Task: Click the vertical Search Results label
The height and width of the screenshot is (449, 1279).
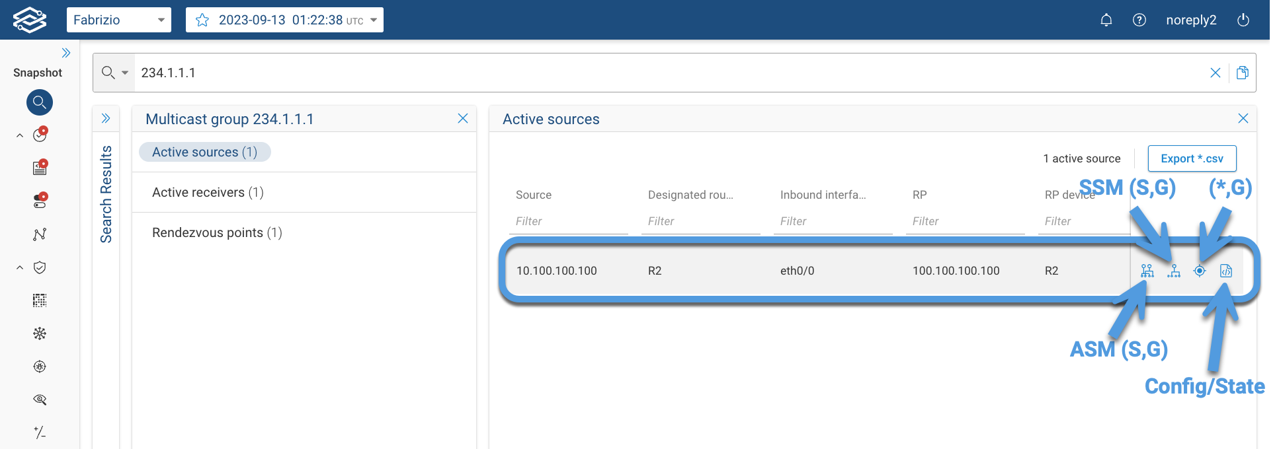Action: pyautogui.click(x=106, y=194)
